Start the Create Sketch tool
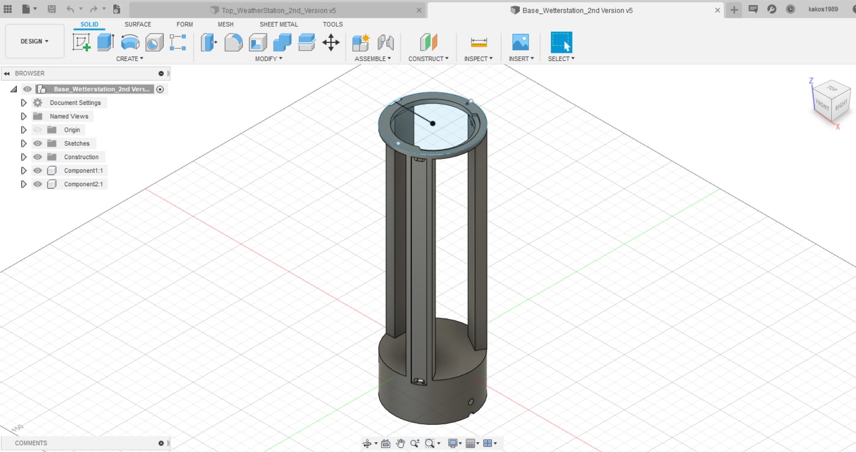 pyautogui.click(x=81, y=42)
